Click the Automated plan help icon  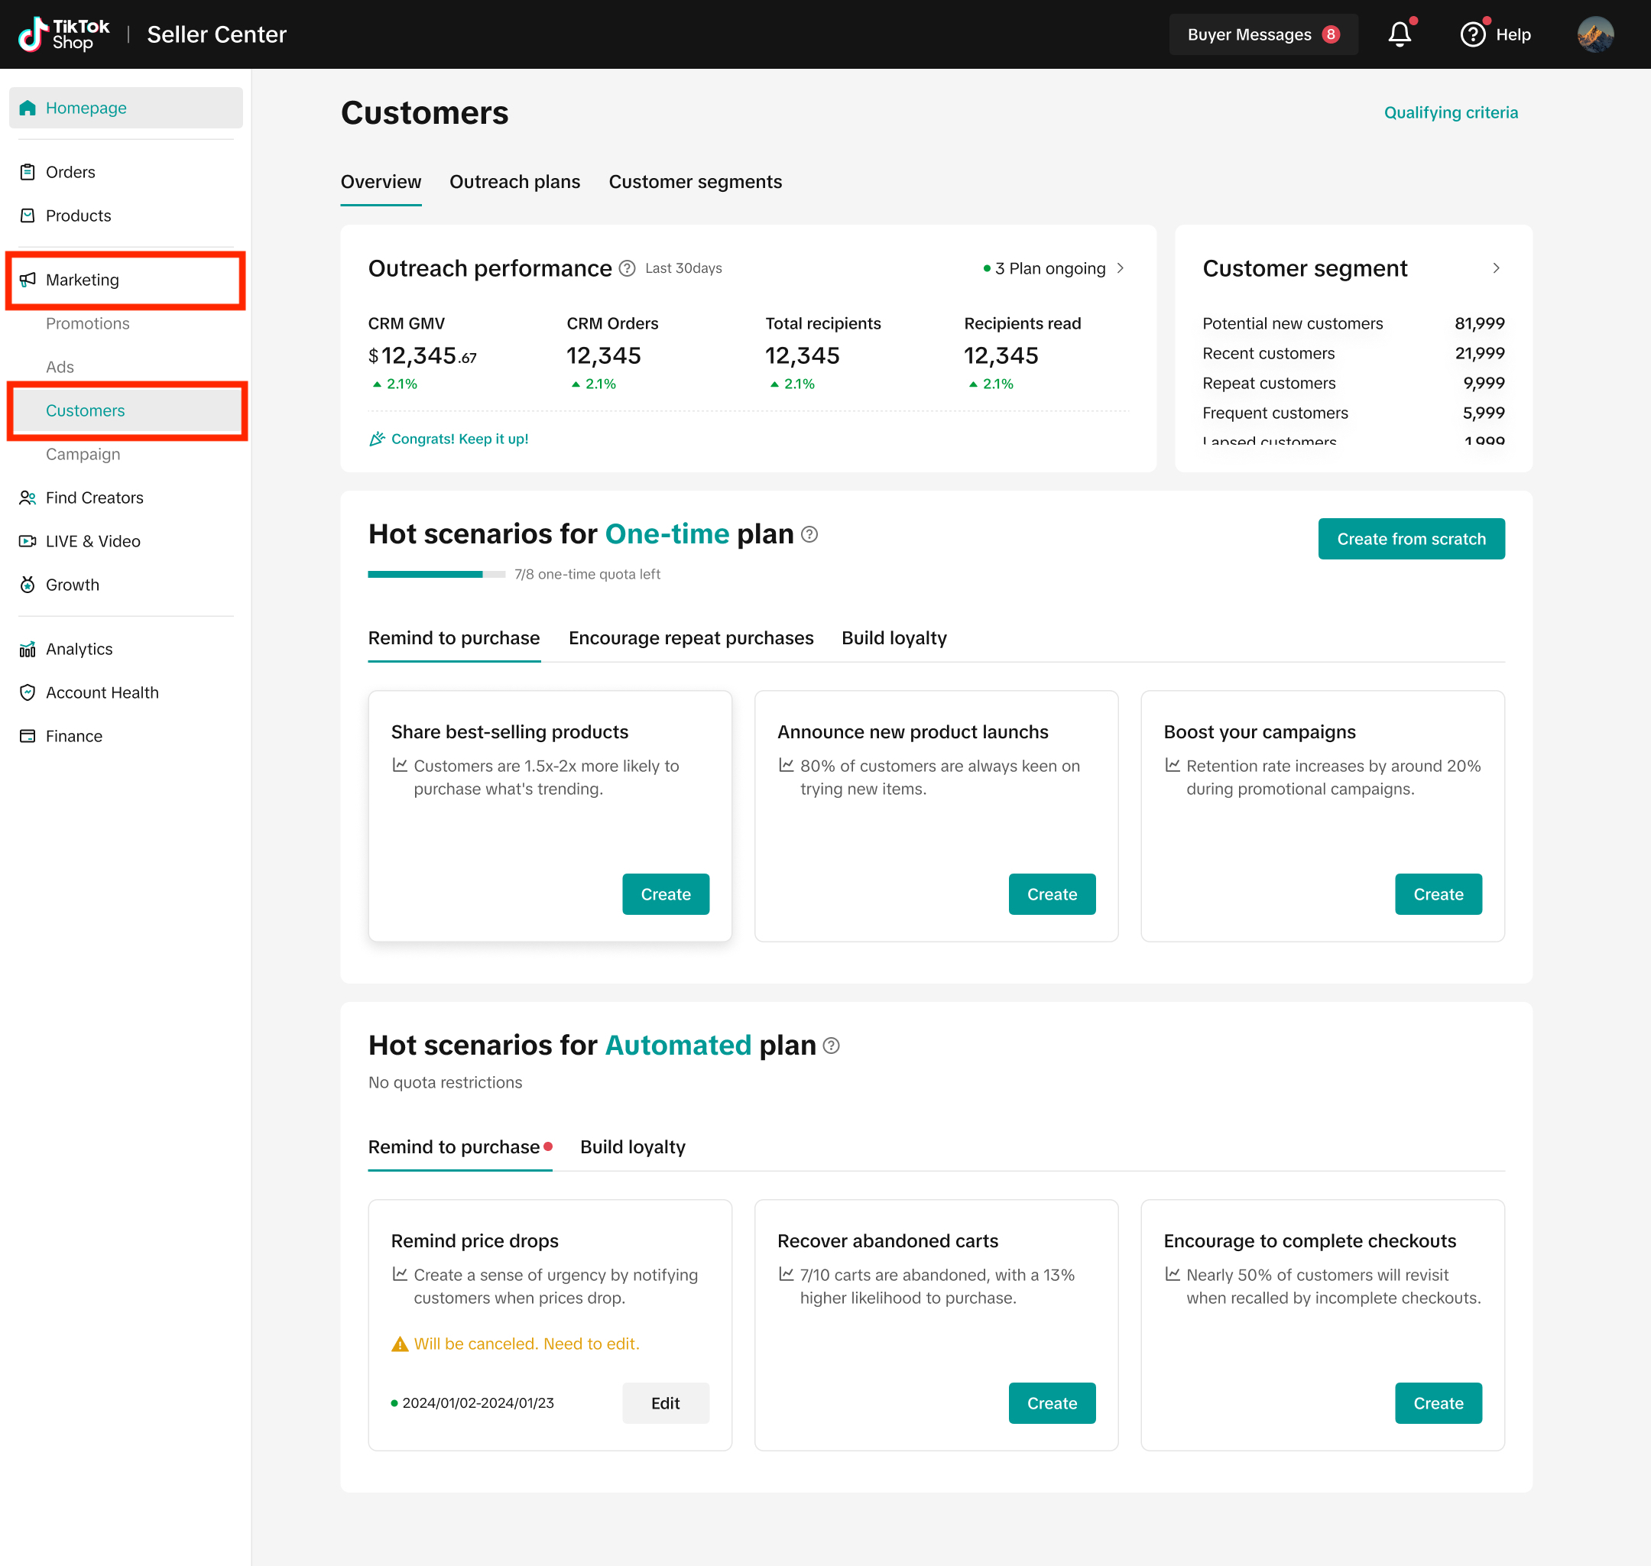click(x=832, y=1045)
